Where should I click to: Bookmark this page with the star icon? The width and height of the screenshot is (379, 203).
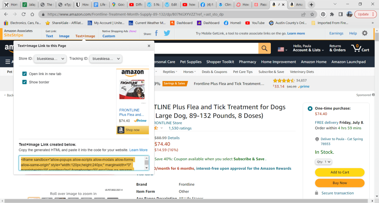(x=312, y=14)
